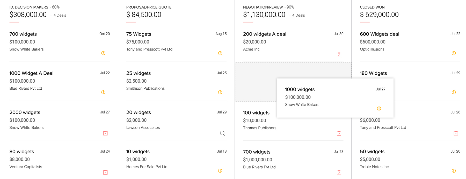Click Thomas Publishers account name
The width and height of the screenshot is (466, 179).
coord(259,128)
